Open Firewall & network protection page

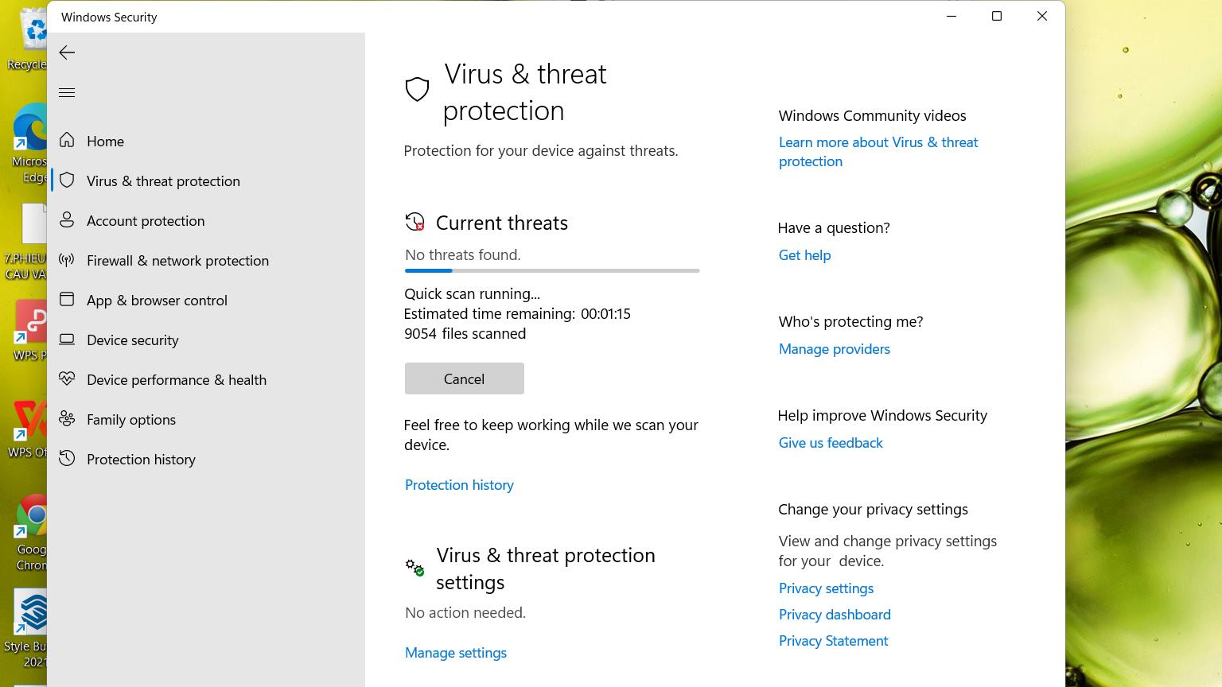177,261
